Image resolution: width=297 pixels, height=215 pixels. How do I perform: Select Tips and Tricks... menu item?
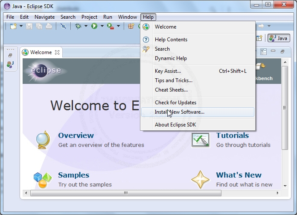pos(198,80)
